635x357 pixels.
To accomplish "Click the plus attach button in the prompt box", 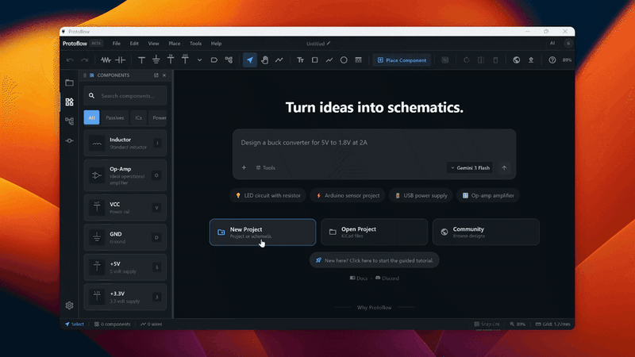I will 244,167.
